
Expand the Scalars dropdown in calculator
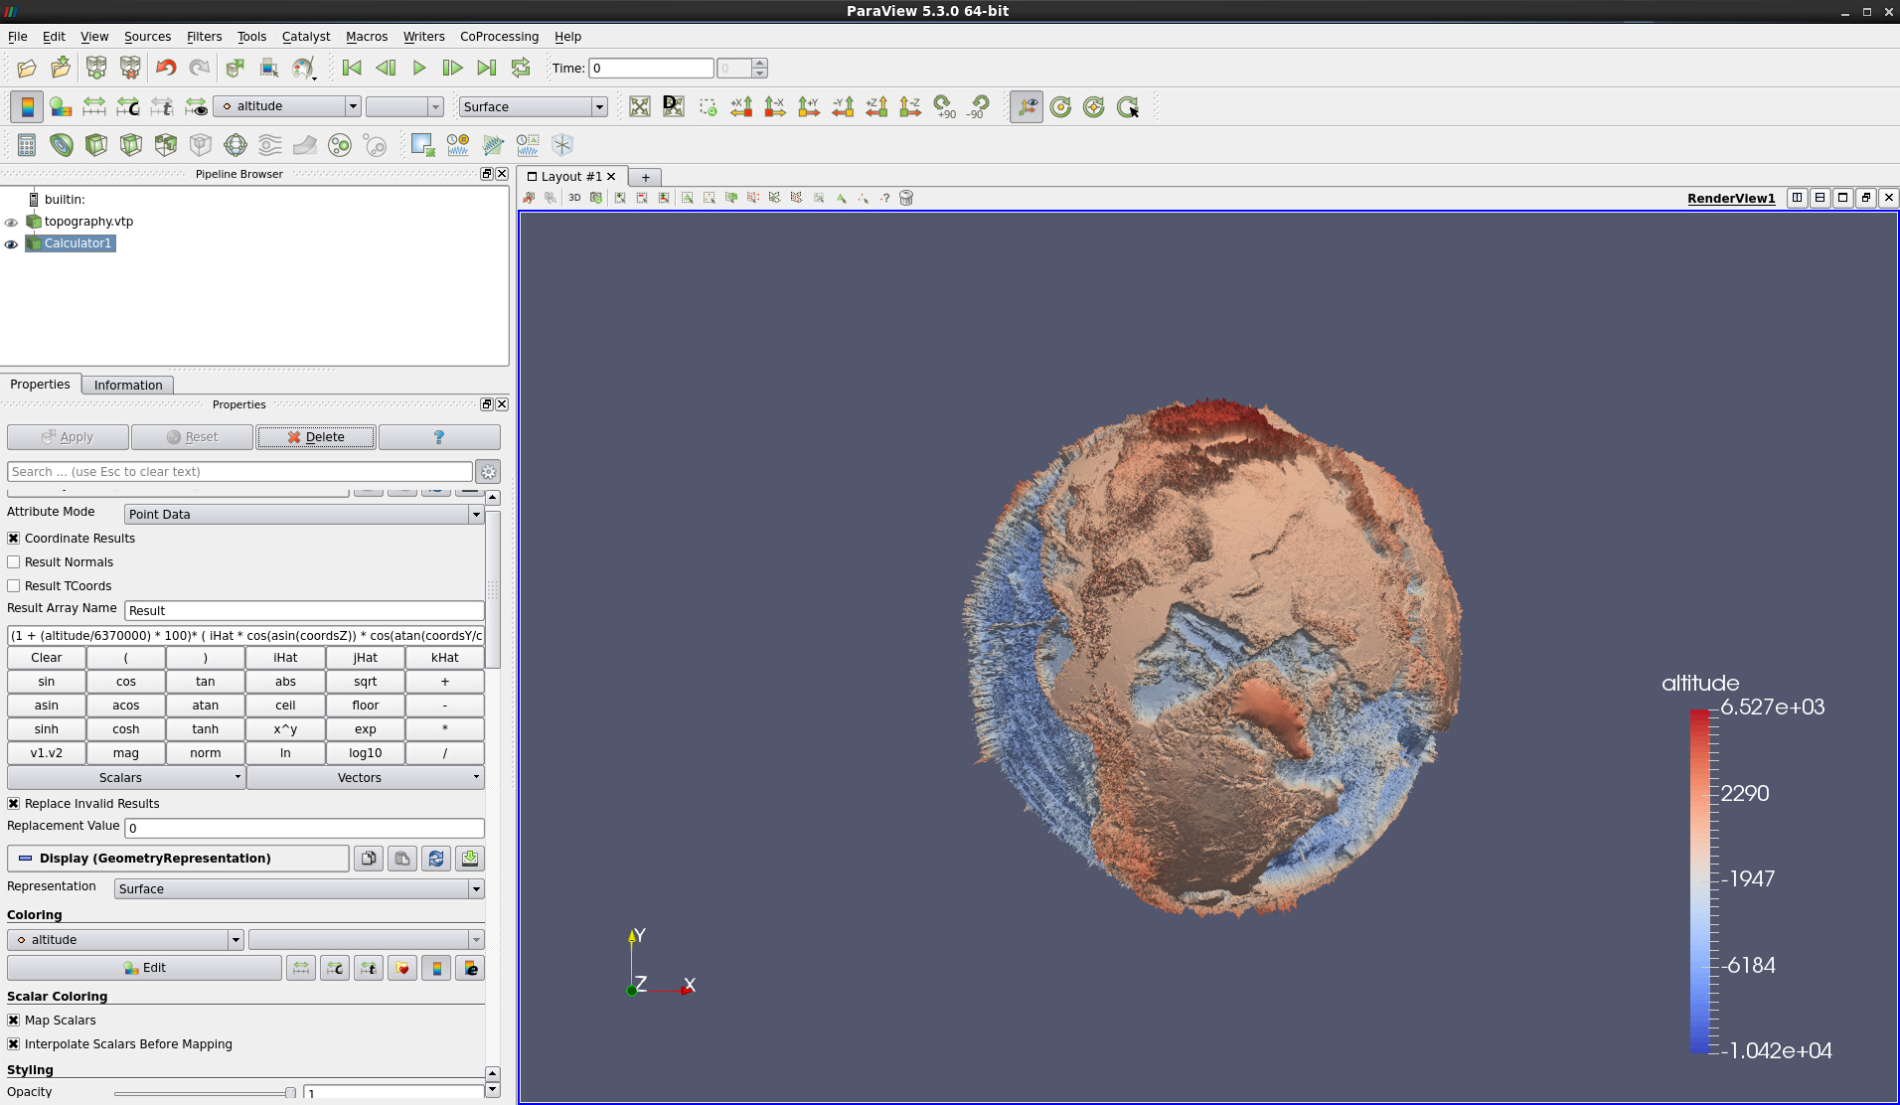point(126,778)
